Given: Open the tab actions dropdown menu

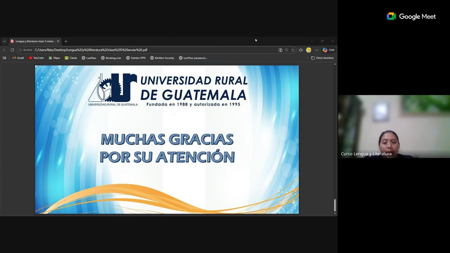Looking at the screenshot, I should click(x=4, y=41).
